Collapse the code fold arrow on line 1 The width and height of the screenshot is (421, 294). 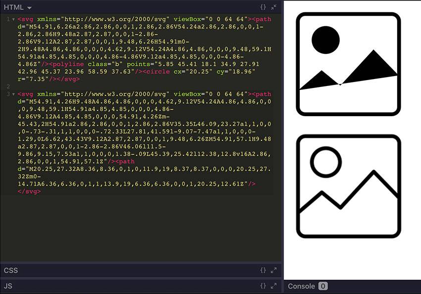[13, 19]
